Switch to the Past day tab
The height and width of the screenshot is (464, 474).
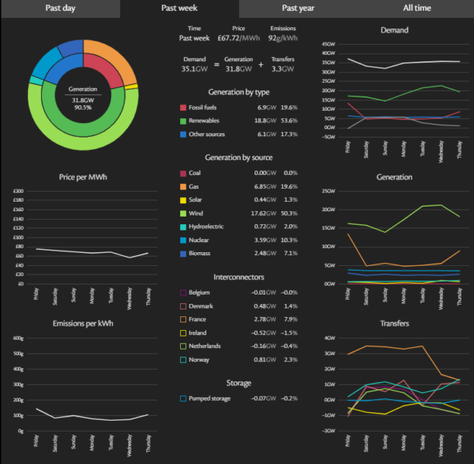[x=60, y=8]
